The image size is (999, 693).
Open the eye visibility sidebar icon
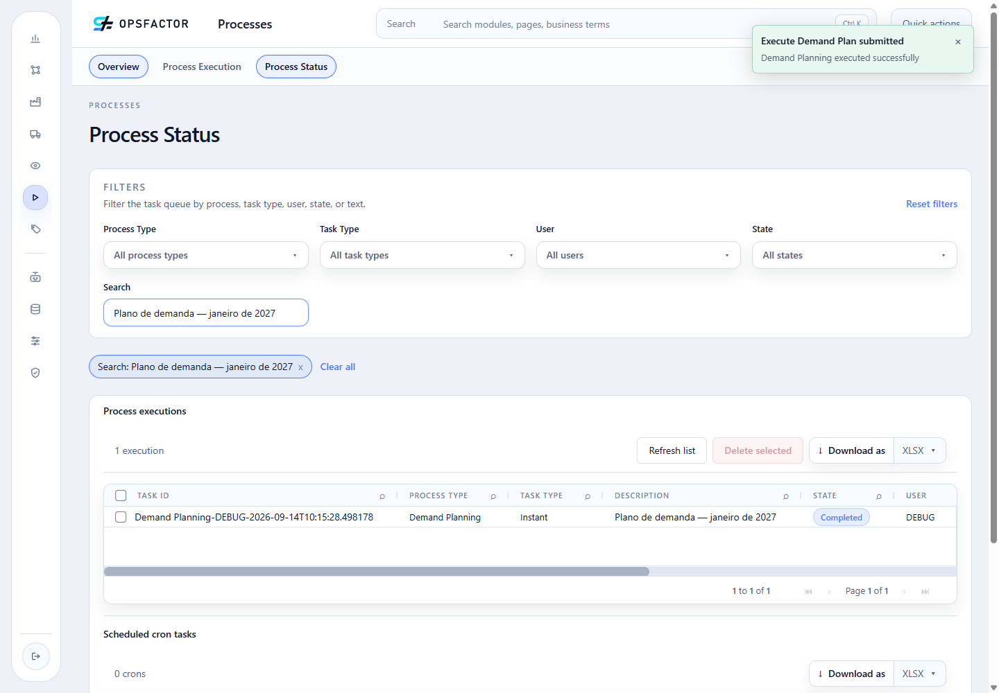coord(35,166)
